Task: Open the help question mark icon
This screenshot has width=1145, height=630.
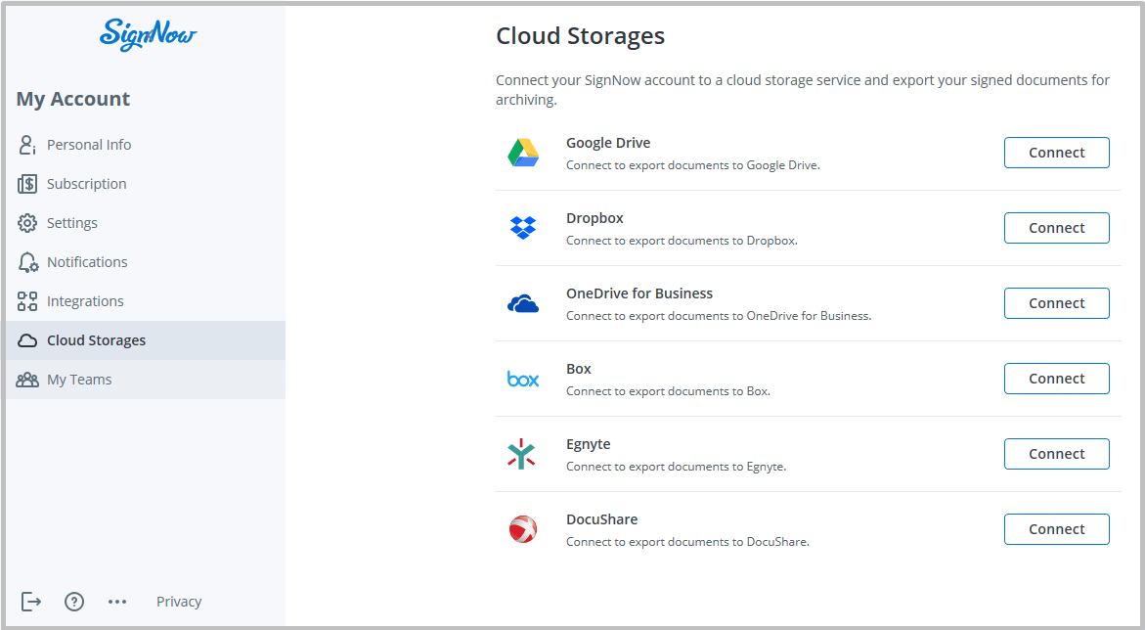Action: coord(74,602)
